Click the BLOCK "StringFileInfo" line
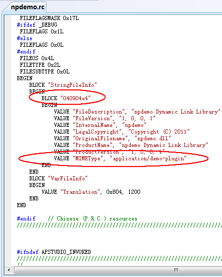 click(x=63, y=85)
